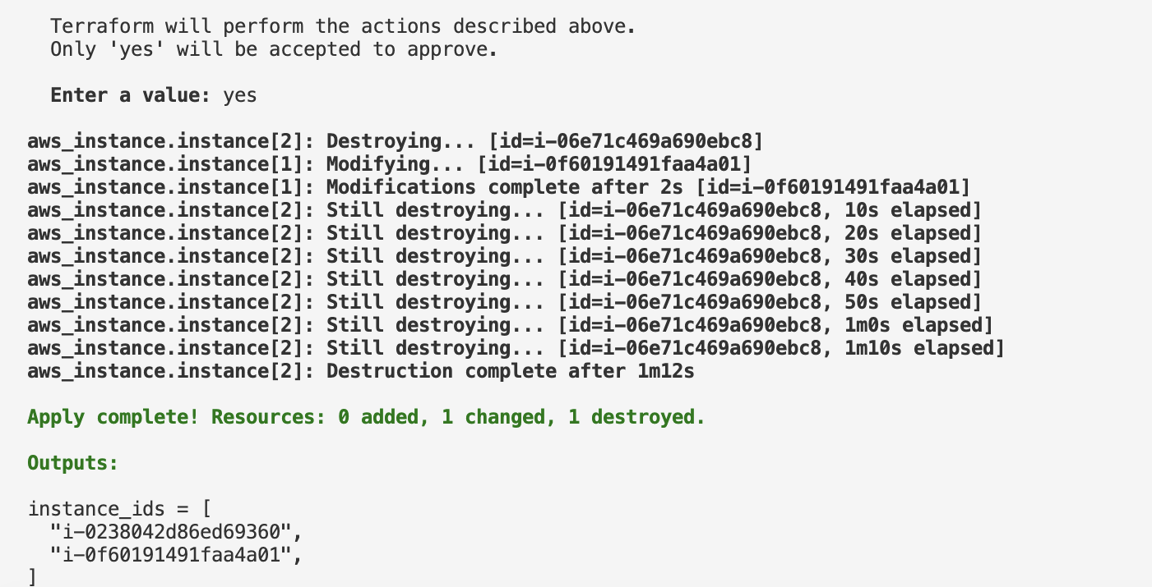Click the "Destruction complete after 1m12s" line

point(361,371)
